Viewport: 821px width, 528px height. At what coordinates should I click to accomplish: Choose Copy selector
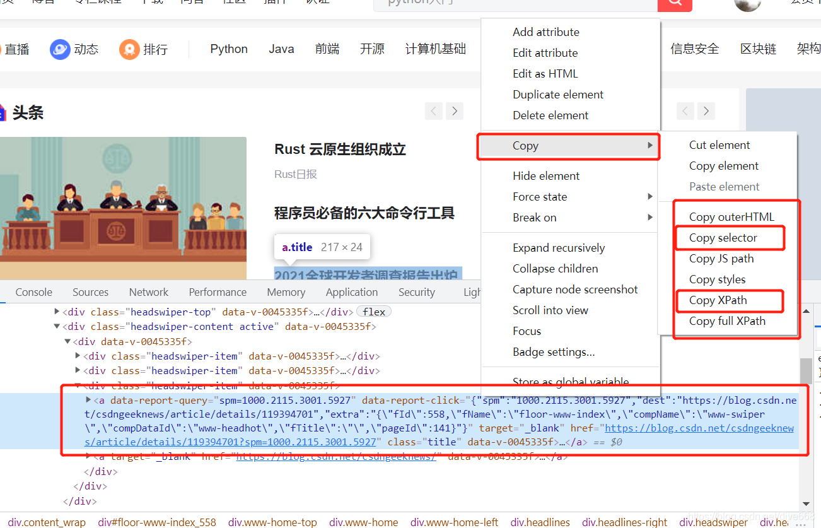(x=723, y=238)
